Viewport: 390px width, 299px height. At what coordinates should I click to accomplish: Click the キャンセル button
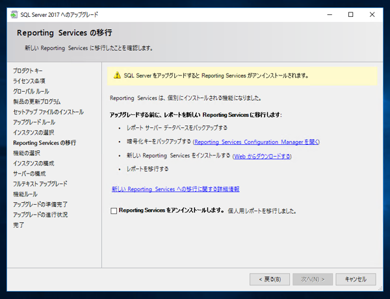356,279
